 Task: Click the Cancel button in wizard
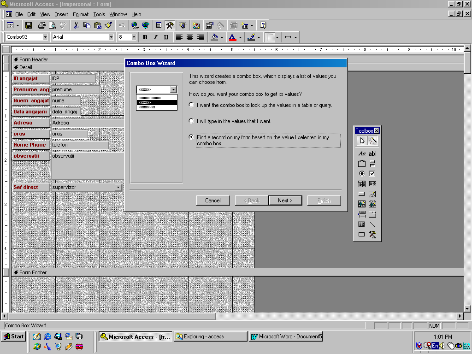213,201
